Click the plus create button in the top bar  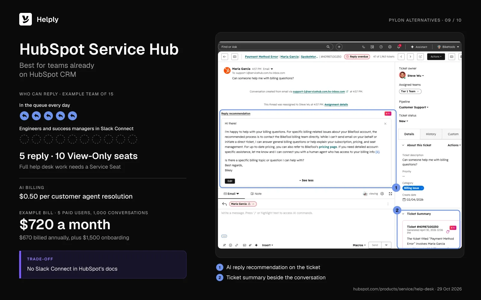(339, 47)
